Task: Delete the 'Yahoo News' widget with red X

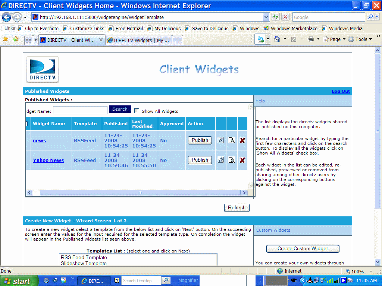Action: point(242,160)
